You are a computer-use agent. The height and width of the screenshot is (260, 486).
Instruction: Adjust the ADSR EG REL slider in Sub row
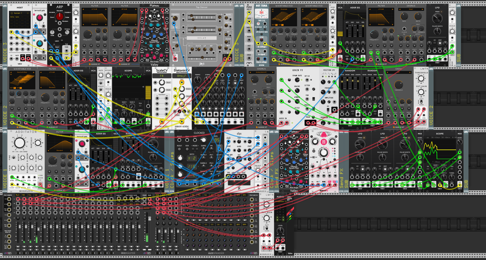363,31
